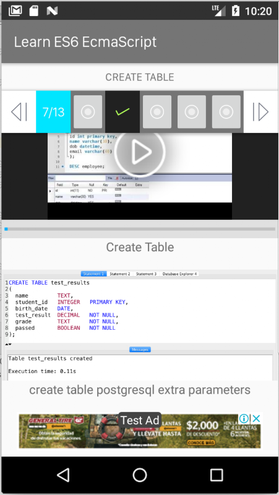The width and height of the screenshot is (279, 495).
Task: Select the first unchecked lesson after 7/13
Action: tap(88, 112)
